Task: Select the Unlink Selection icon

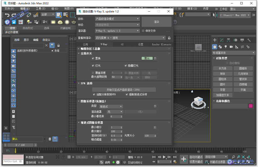Action: (x=29, y=15)
